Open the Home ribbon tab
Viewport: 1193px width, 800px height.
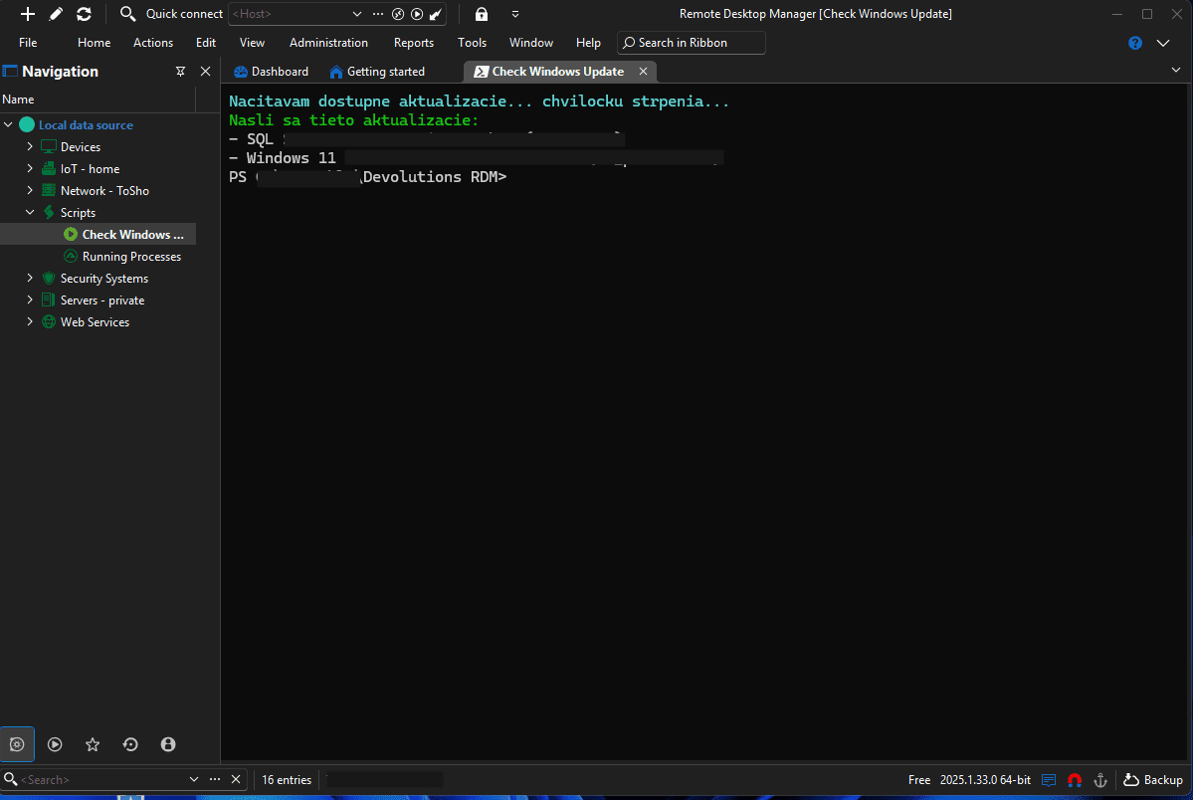pos(95,43)
